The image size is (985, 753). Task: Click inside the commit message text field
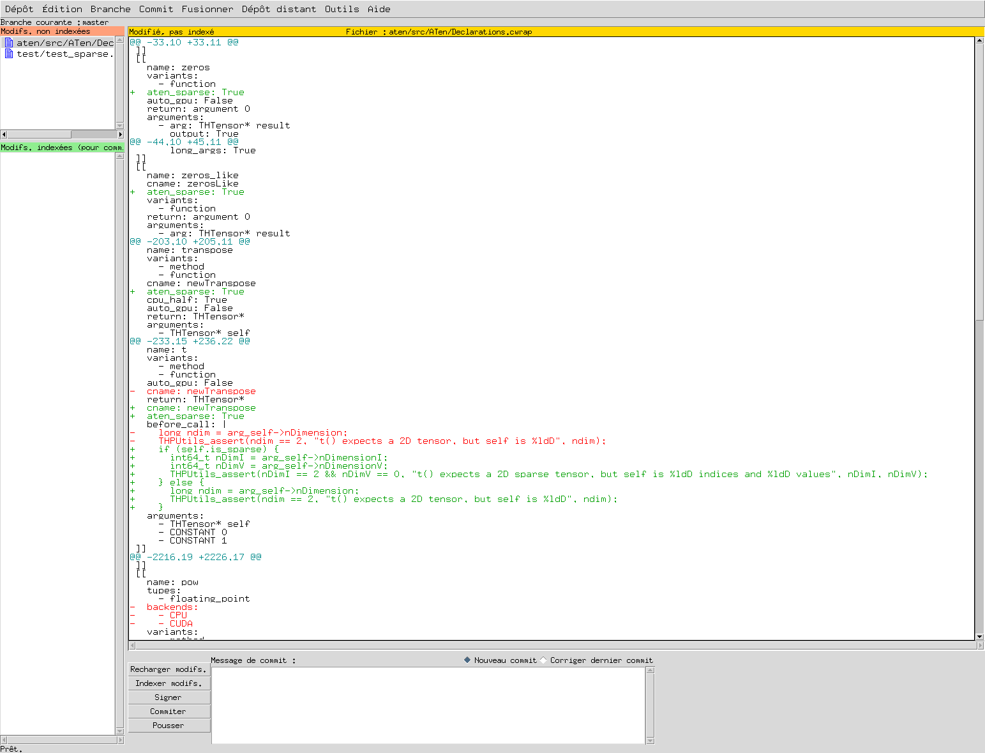428,705
